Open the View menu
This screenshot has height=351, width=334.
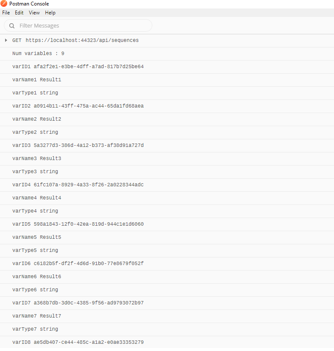(x=34, y=13)
